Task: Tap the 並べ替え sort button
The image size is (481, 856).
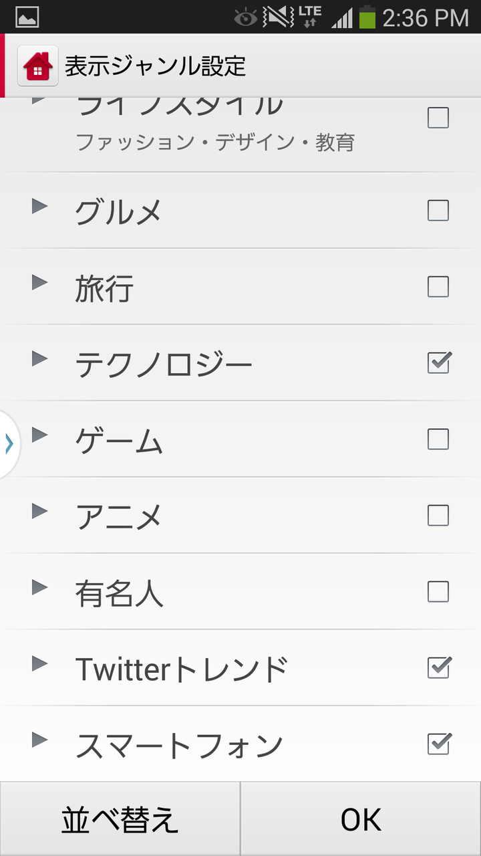Action: (120, 819)
